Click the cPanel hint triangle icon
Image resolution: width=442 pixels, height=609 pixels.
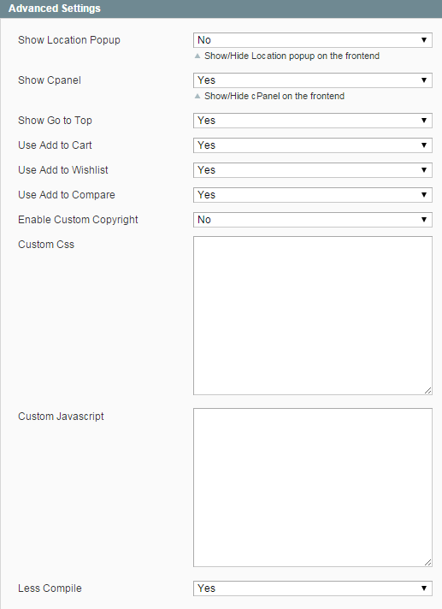[x=197, y=96]
